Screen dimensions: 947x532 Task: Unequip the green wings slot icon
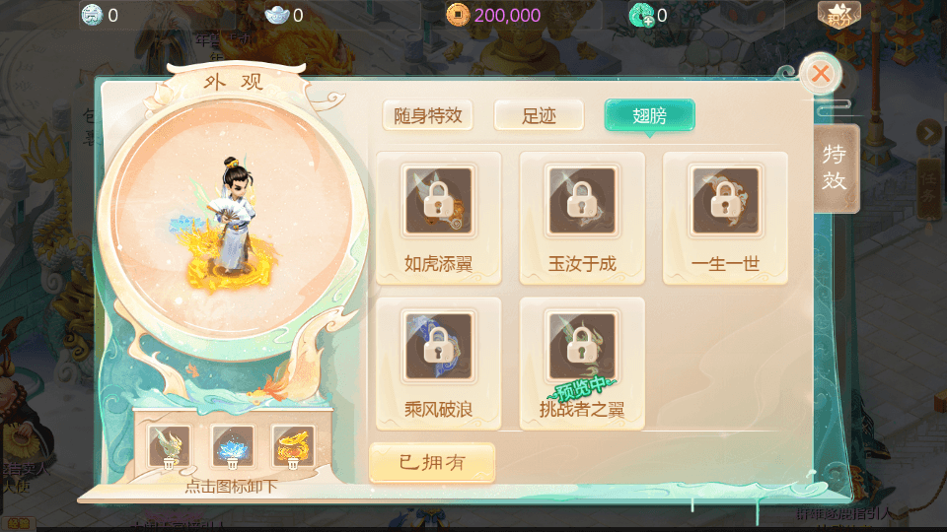point(169,447)
